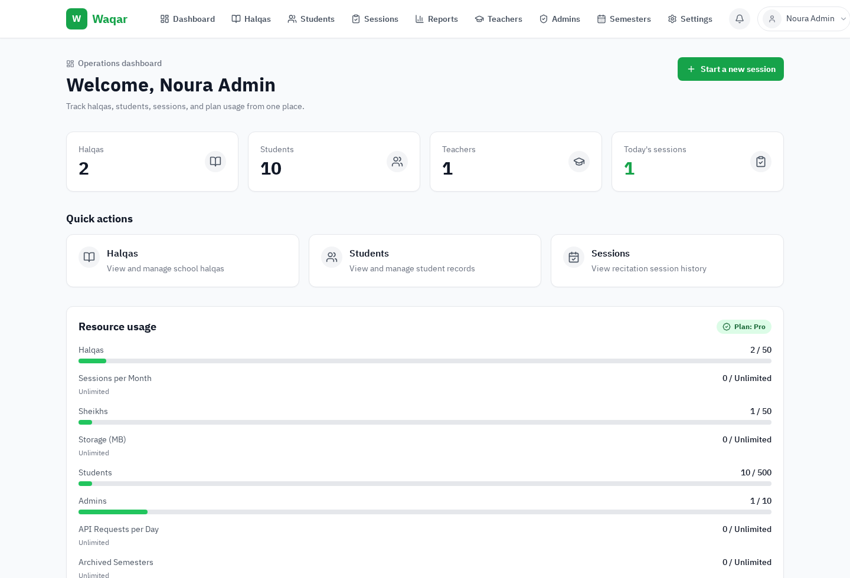Viewport: 850px width, 578px height.
Task: Click the 'Operations dashboard' breadcrumb text
Action: pyautogui.click(x=120, y=63)
